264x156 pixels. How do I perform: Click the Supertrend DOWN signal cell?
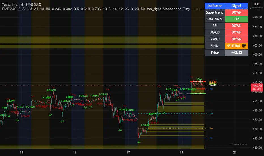(237, 12)
